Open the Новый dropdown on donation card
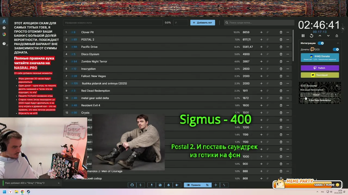Viewport: 348px width, 195px height. (x=320, y=95)
